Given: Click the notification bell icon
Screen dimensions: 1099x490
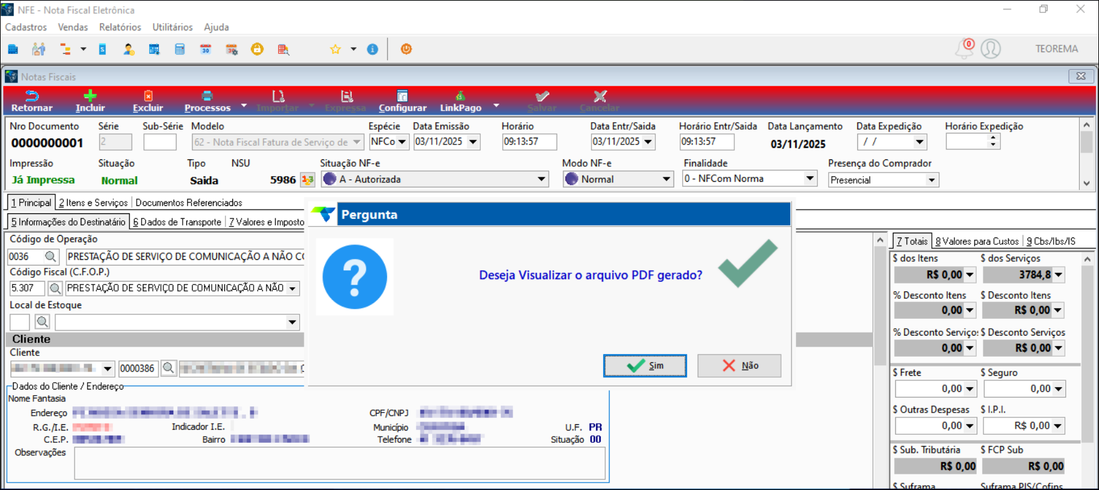Looking at the screenshot, I should [x=964, y=48].
